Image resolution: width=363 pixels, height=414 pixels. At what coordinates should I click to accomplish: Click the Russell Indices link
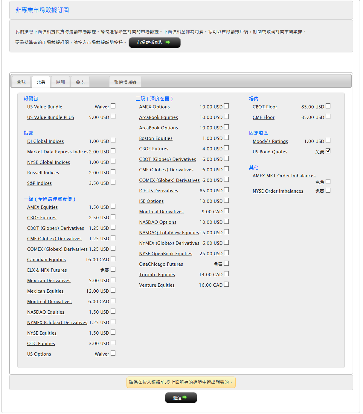(x=43, y=173)
